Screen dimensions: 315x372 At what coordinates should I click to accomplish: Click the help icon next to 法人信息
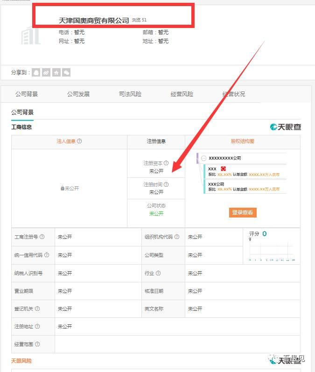79,141
